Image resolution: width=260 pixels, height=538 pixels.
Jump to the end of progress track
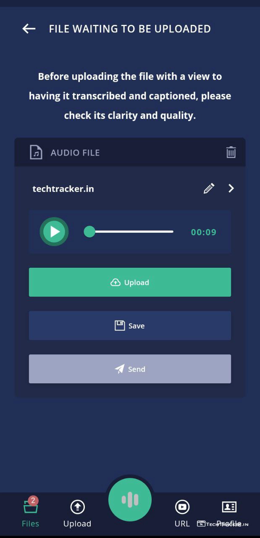171,232
